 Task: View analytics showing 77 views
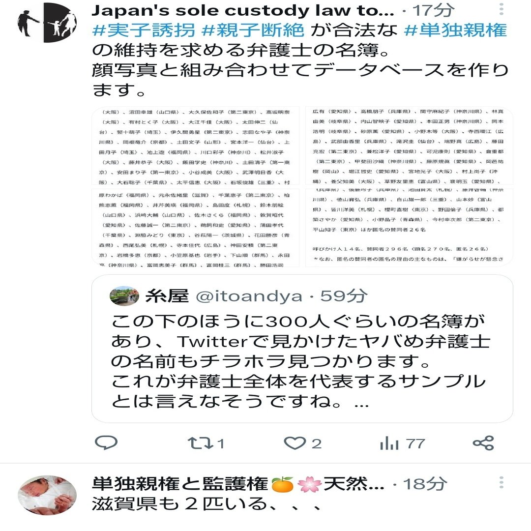pyautogui.click(x=402, y=443)
